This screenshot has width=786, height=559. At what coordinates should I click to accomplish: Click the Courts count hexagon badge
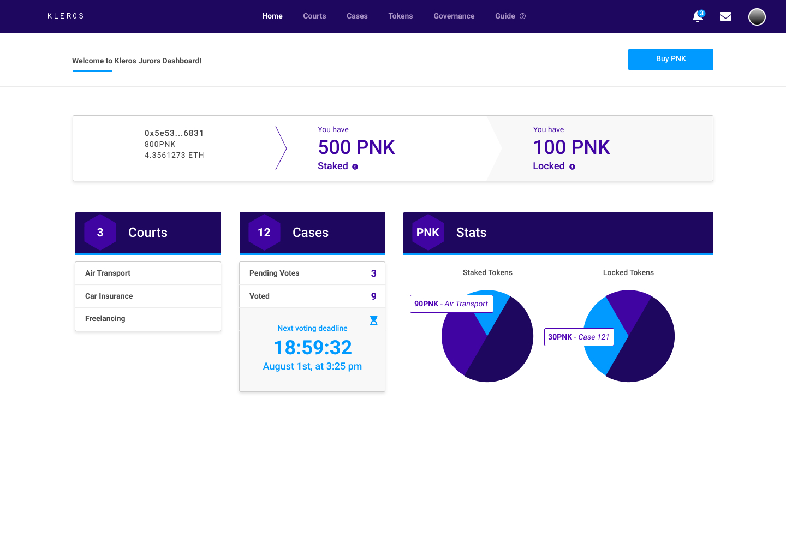click(100, 233)
